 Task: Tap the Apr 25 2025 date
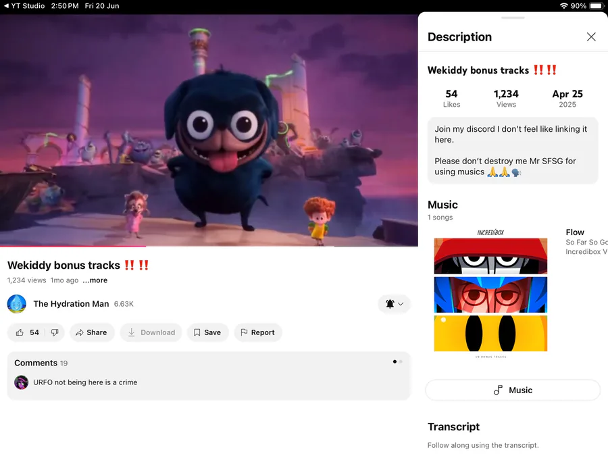tap(567, 99)
